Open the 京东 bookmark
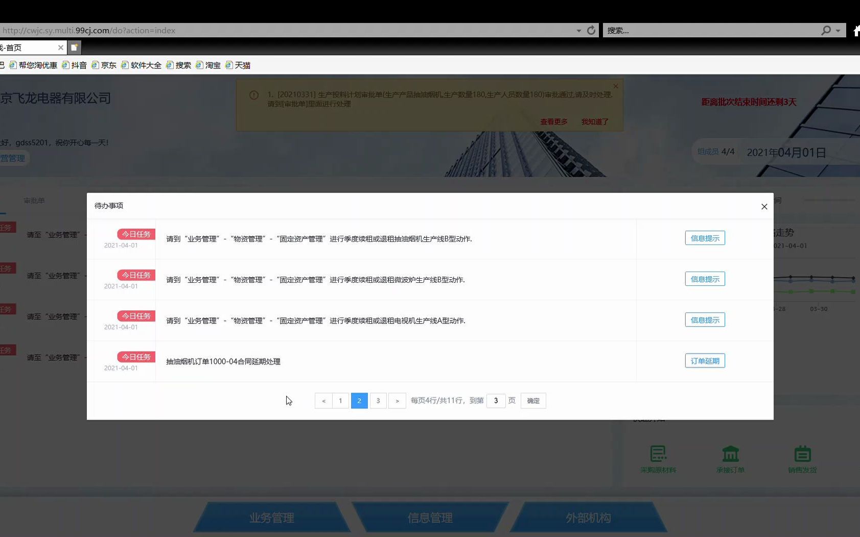Screen dimensions: 860x537 click(104, 65)
